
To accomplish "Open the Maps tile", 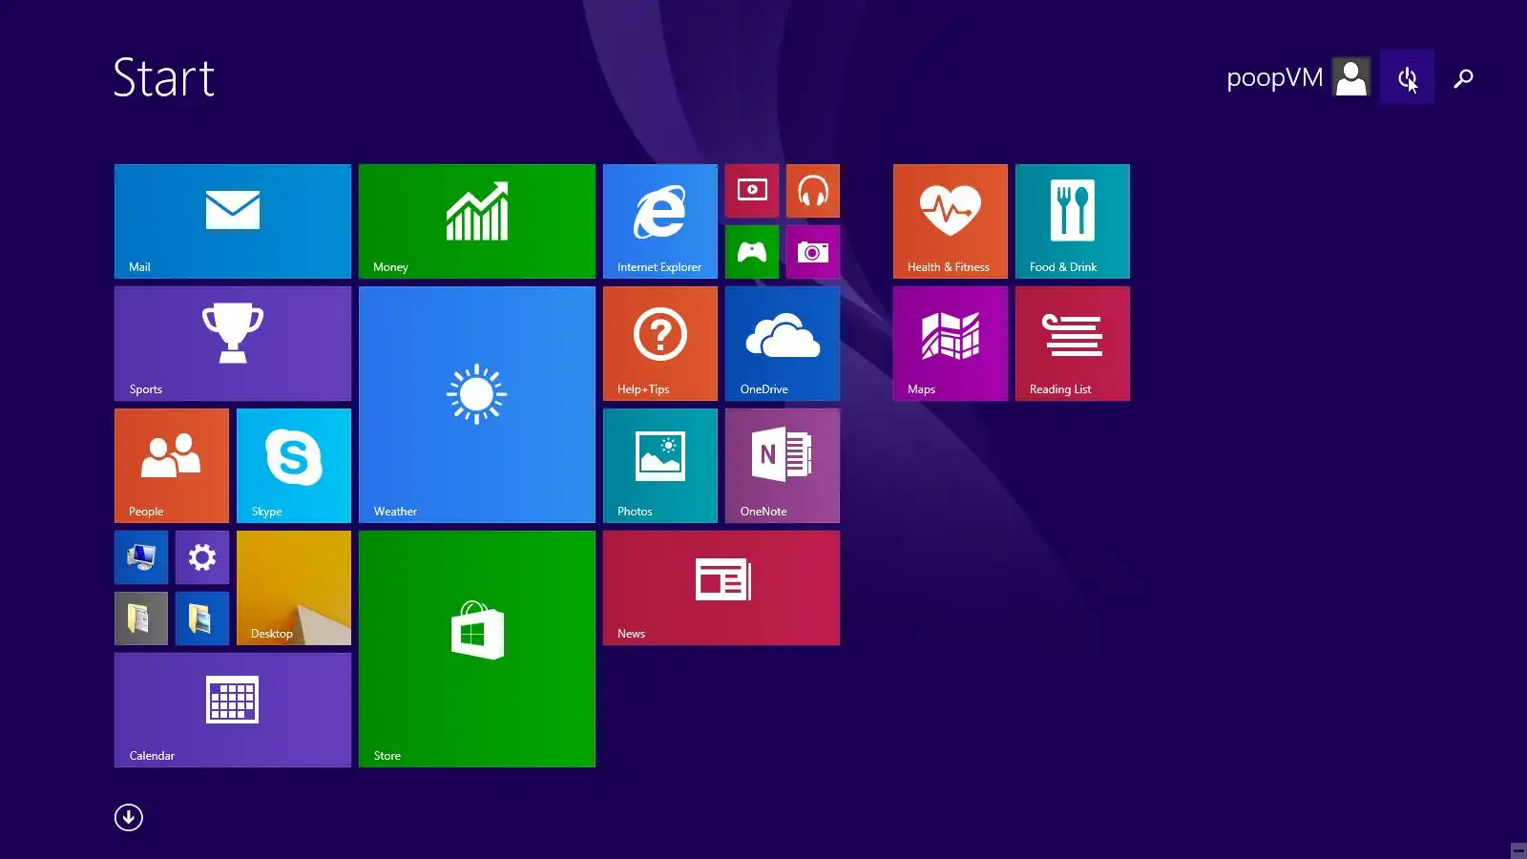I will pyautogui.click(x=951, y=344).
